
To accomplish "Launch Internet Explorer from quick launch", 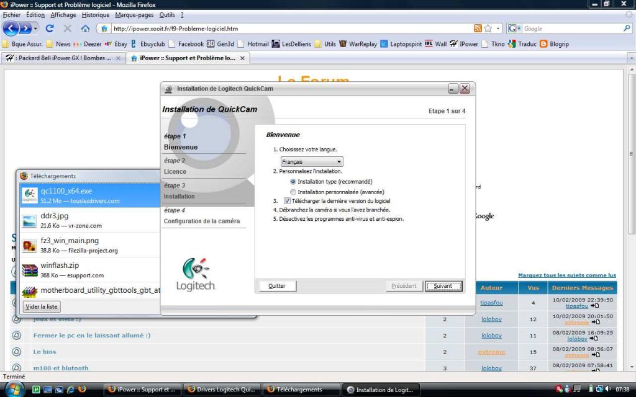I will (71, 390).
